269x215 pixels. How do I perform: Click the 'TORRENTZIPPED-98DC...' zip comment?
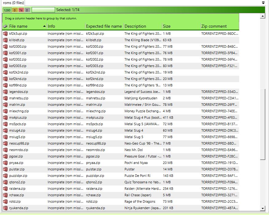[220, 34]
